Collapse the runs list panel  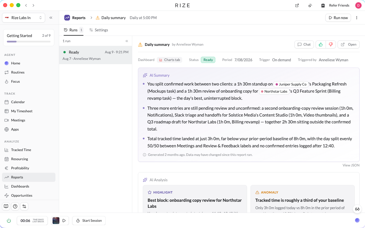pyautogui.click(x=127, y=41)
